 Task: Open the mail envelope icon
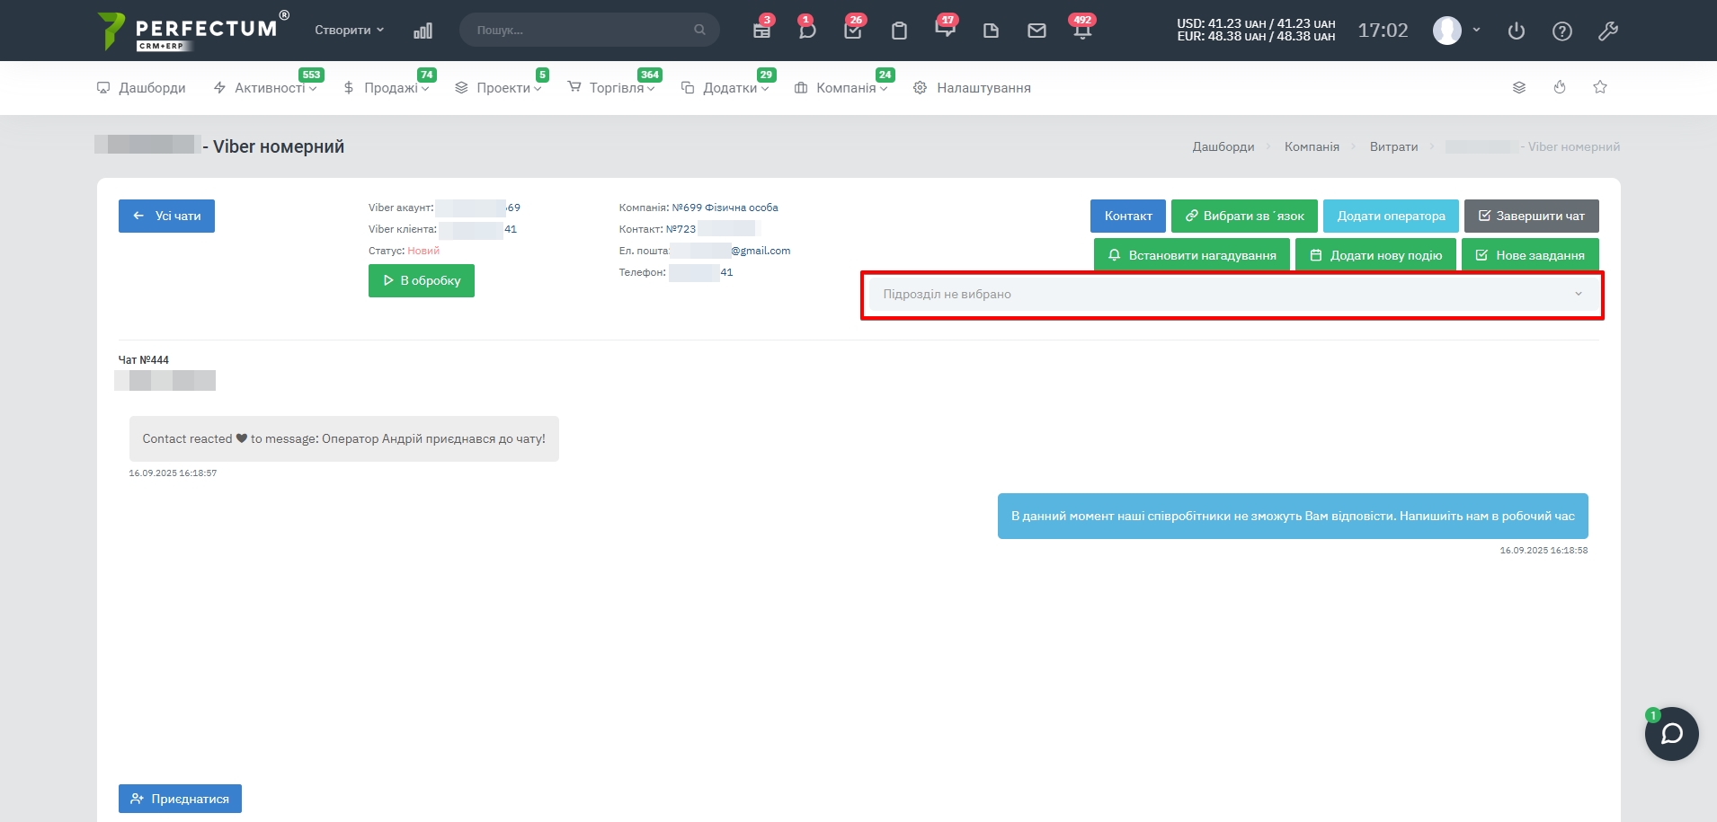pos(1036,31)
